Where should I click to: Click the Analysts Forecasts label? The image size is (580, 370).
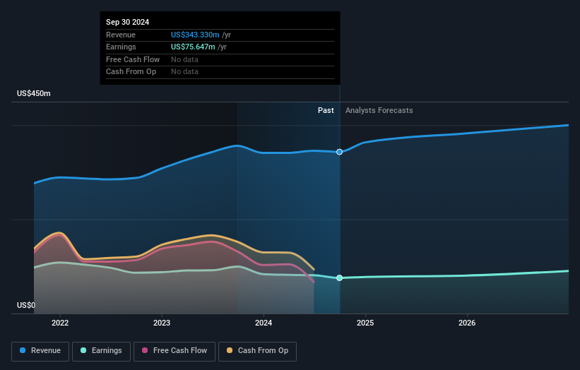(x=379, y=111)
